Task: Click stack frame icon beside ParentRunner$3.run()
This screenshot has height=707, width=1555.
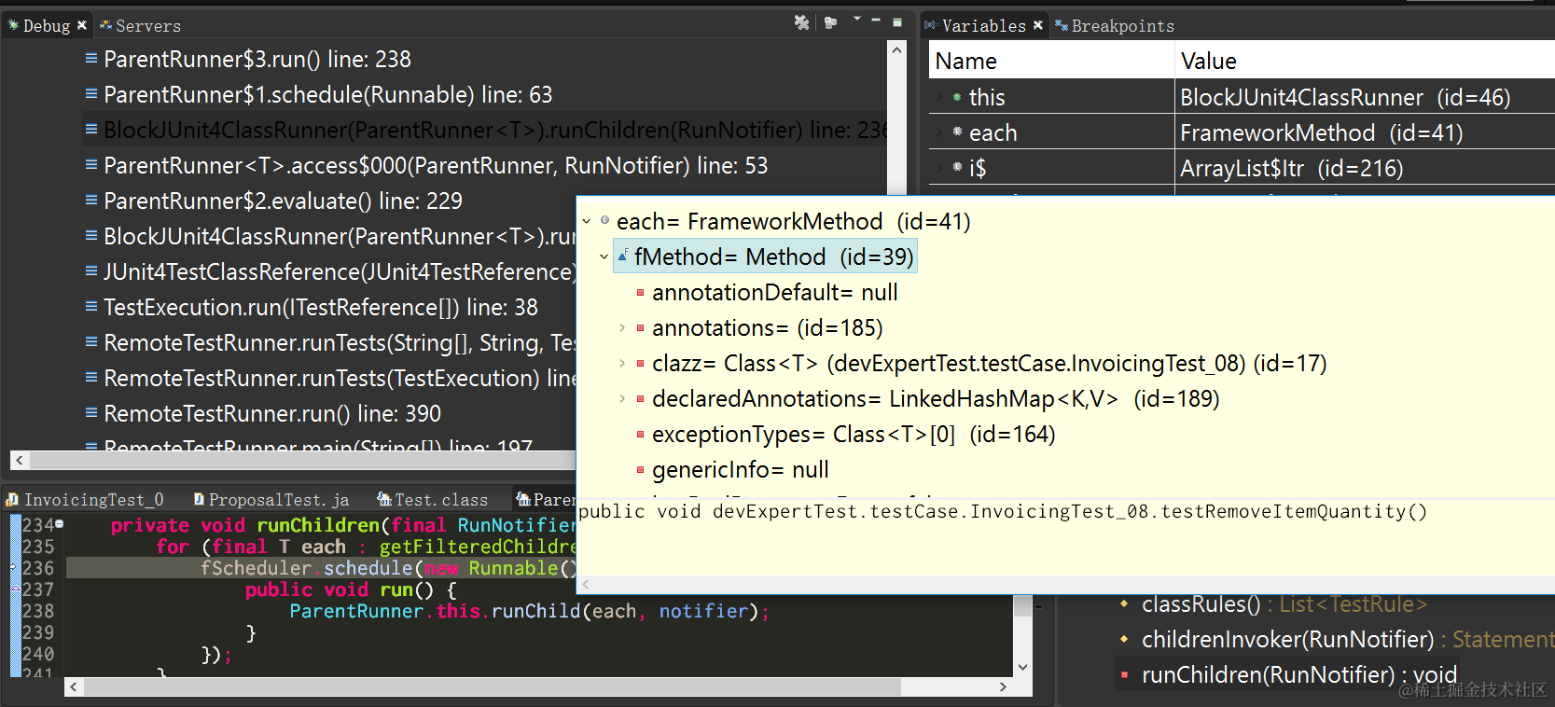Action: (x=91, y=58)
